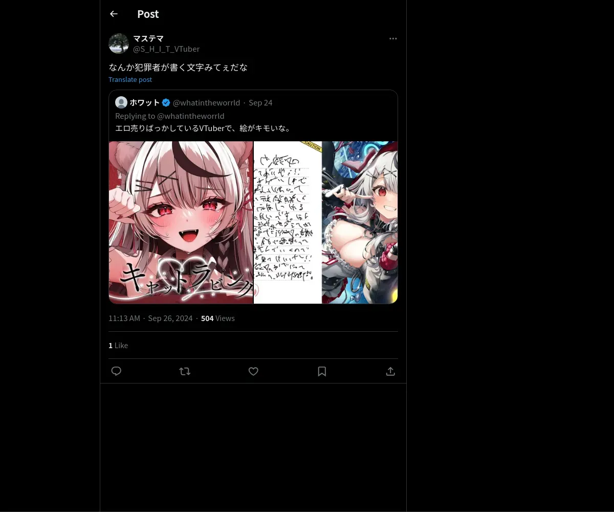Open the quoted @whatintheworrld handle
Image resolution: width=614 pixels, height=512 pixels.
point(206,102)
